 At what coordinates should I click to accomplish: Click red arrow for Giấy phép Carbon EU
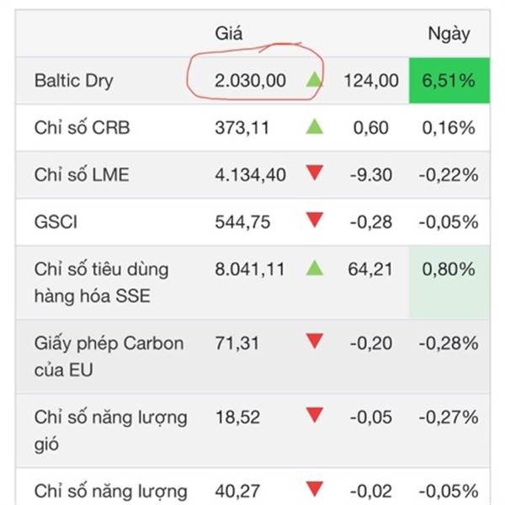[314, 341]
